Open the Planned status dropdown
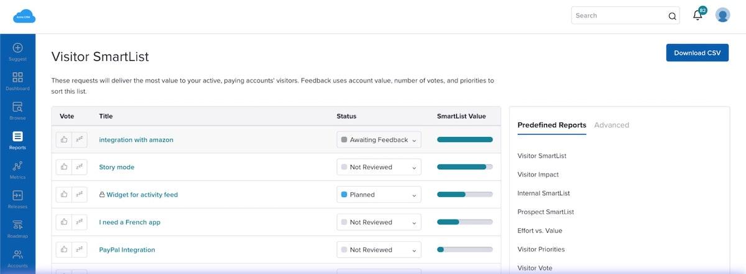746x274 pixels. [379, 195]
